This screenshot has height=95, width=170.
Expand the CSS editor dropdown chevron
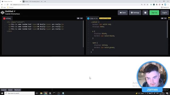point(165,18)
